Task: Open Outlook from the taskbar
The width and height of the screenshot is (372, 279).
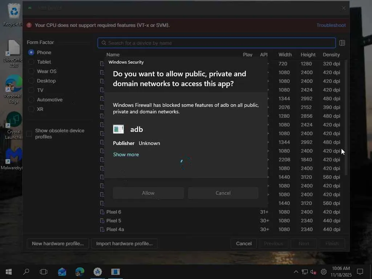Action: pyautogui.click(x=62, y=272)
